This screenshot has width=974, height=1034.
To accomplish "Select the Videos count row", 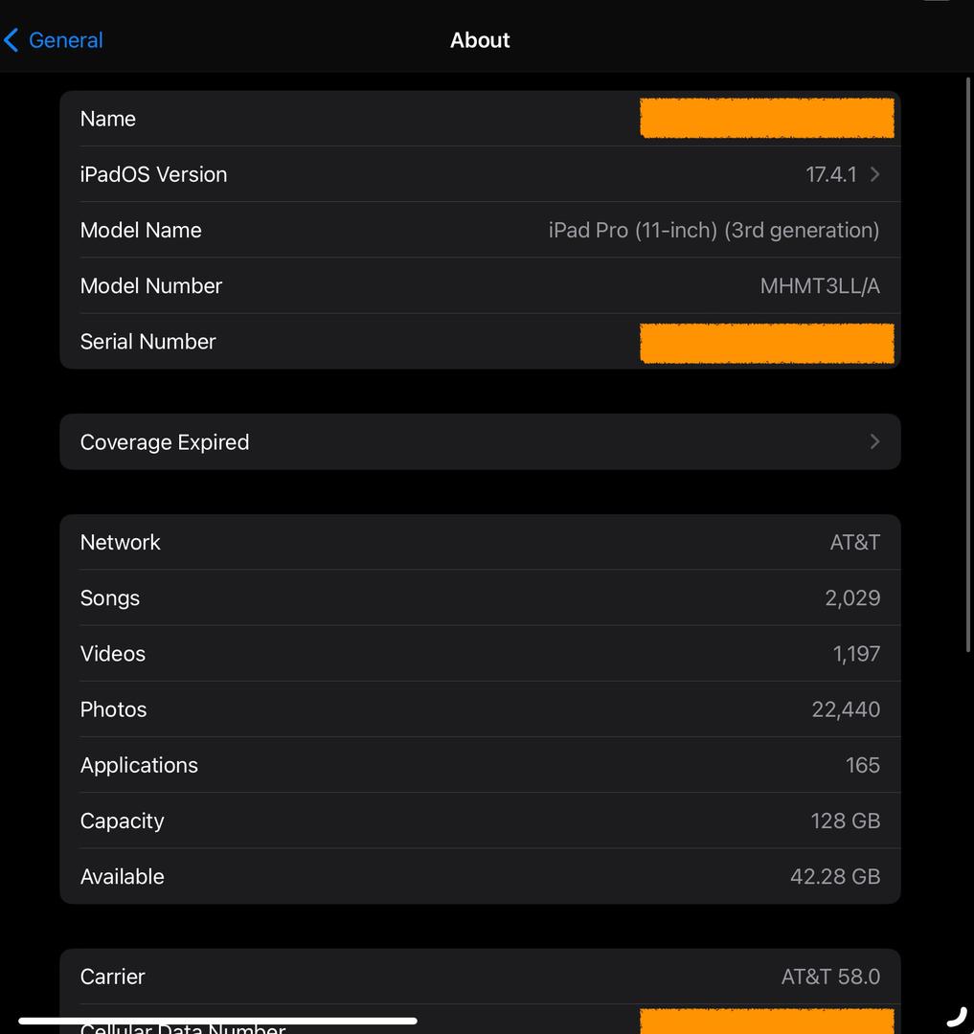I will 479,654.
